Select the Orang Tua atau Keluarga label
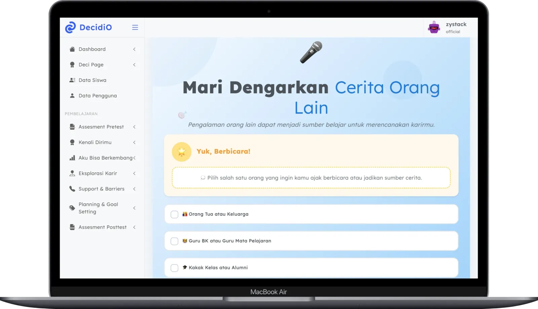 click(x=218, y=214)
